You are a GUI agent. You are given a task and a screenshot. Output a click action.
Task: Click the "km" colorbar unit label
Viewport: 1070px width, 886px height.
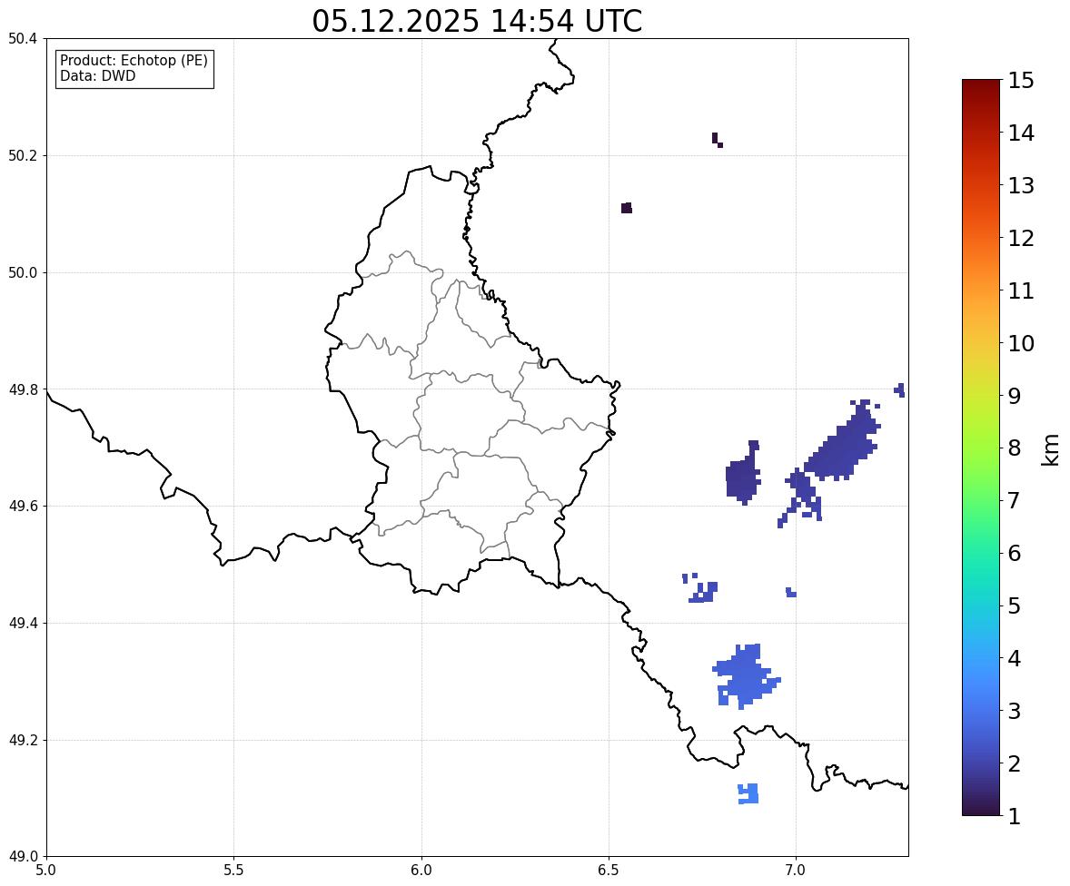coord(1051,449)
